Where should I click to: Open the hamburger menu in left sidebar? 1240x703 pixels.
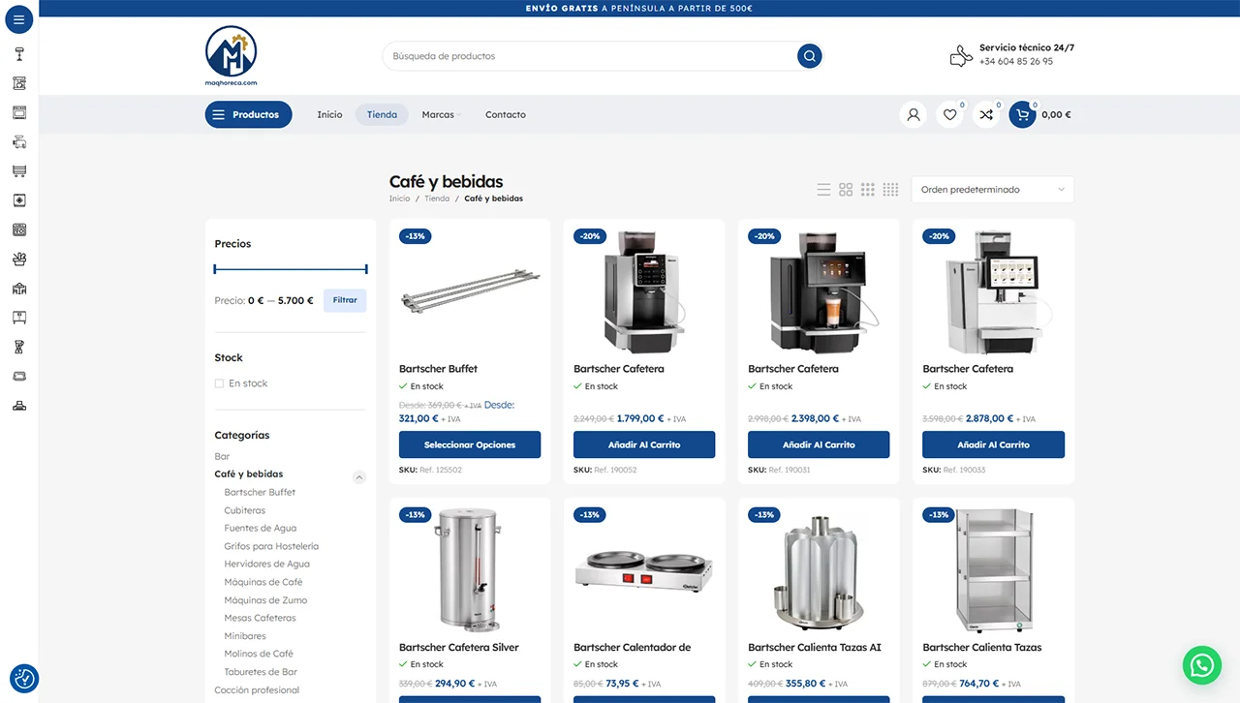[x=18, y=19]
